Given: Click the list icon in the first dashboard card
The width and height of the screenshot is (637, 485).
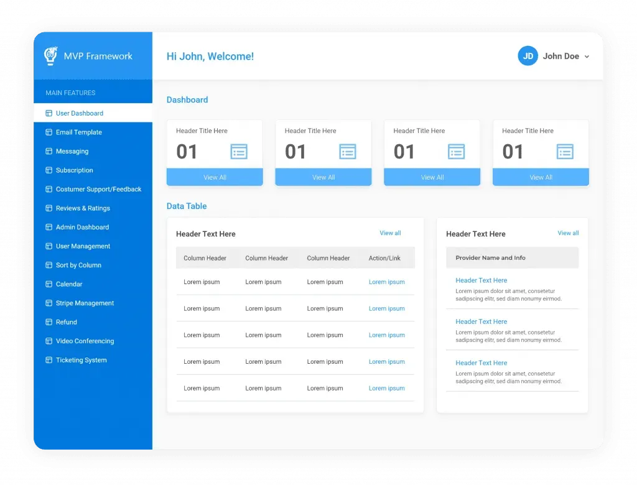Looking at the screenshot, I should (x=239, y=152).
